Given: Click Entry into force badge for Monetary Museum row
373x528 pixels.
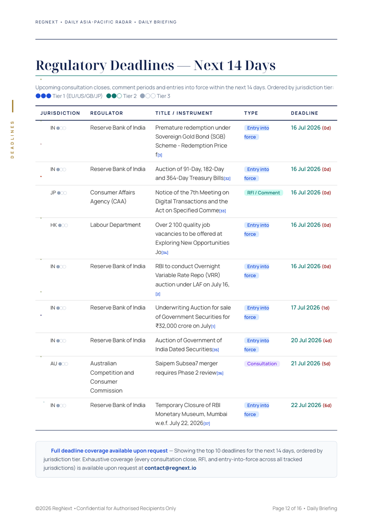Looking at the screenshot, I should coord(257,410).
